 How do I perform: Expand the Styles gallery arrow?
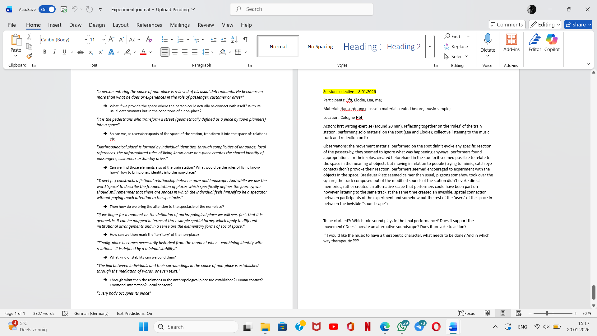click(x=430, y=46)
